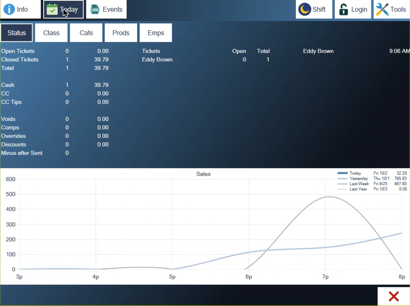
Task: Click the Today legend blue swatch
Action: 342,173
